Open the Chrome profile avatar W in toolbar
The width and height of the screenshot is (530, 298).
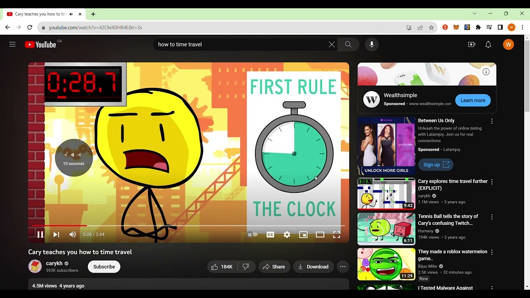pyautogui.click(x=511, y=27)
